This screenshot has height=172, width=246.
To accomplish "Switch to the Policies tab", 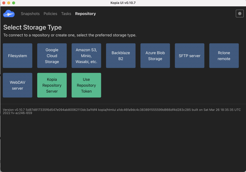I will point(50,14).
